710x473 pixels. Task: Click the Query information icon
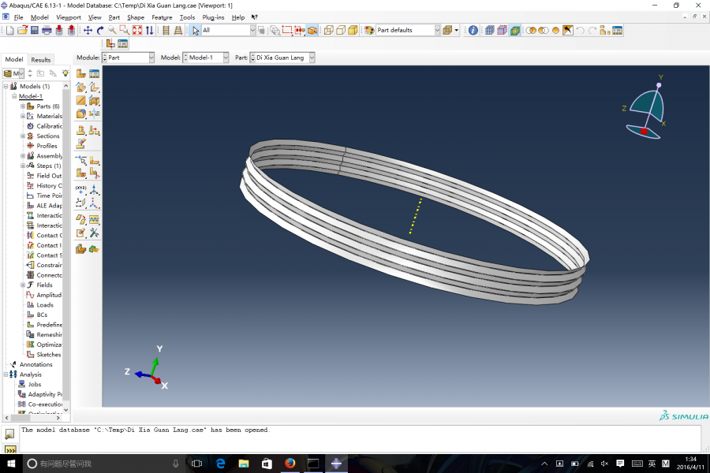473,30
